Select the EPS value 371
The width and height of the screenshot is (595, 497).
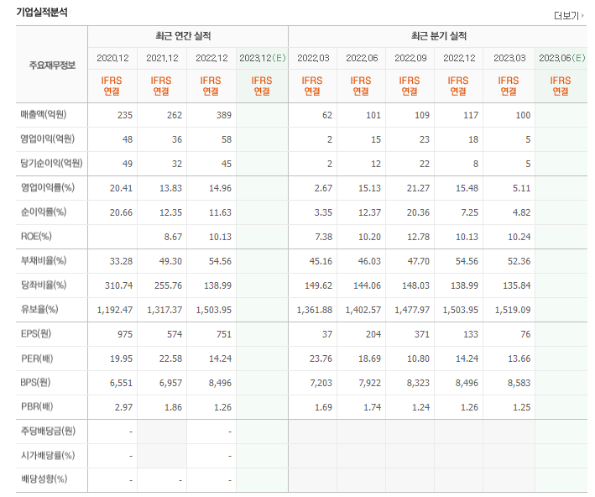(422, 334)
